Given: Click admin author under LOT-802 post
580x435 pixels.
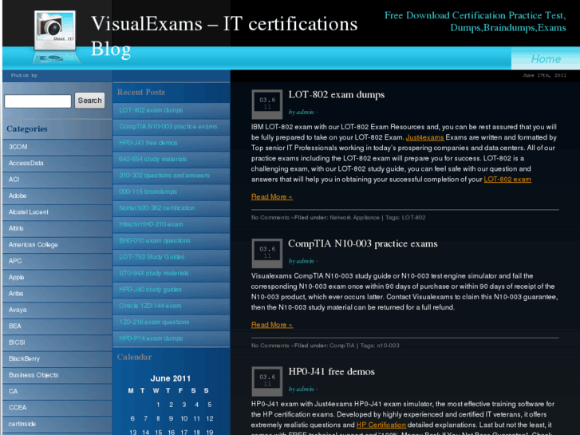Looking at the screenshot, I should click(305, 112).
